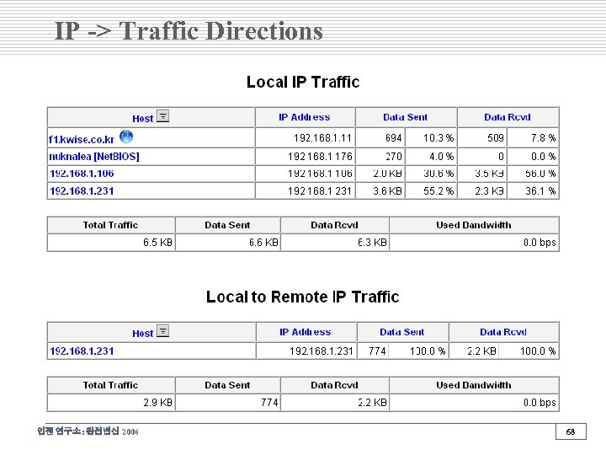606x455 pixels.
Task: Sort Local IP Traffic by IP Address header
Action: click(305, 117)
